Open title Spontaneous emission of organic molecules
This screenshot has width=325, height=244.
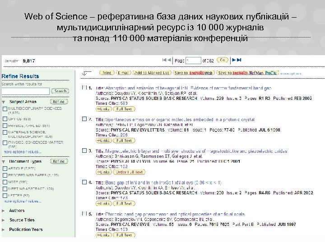tap(180, 120)
